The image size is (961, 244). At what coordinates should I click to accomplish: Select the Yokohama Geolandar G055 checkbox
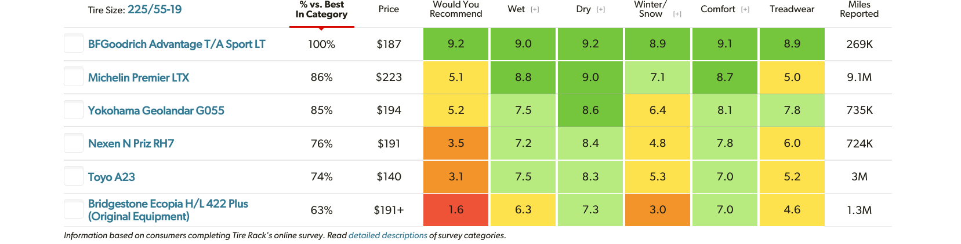pyautogui.click(x=74, y=110)
